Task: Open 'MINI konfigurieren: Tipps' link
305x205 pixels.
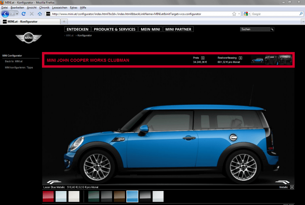Action: tap(19, 67)
